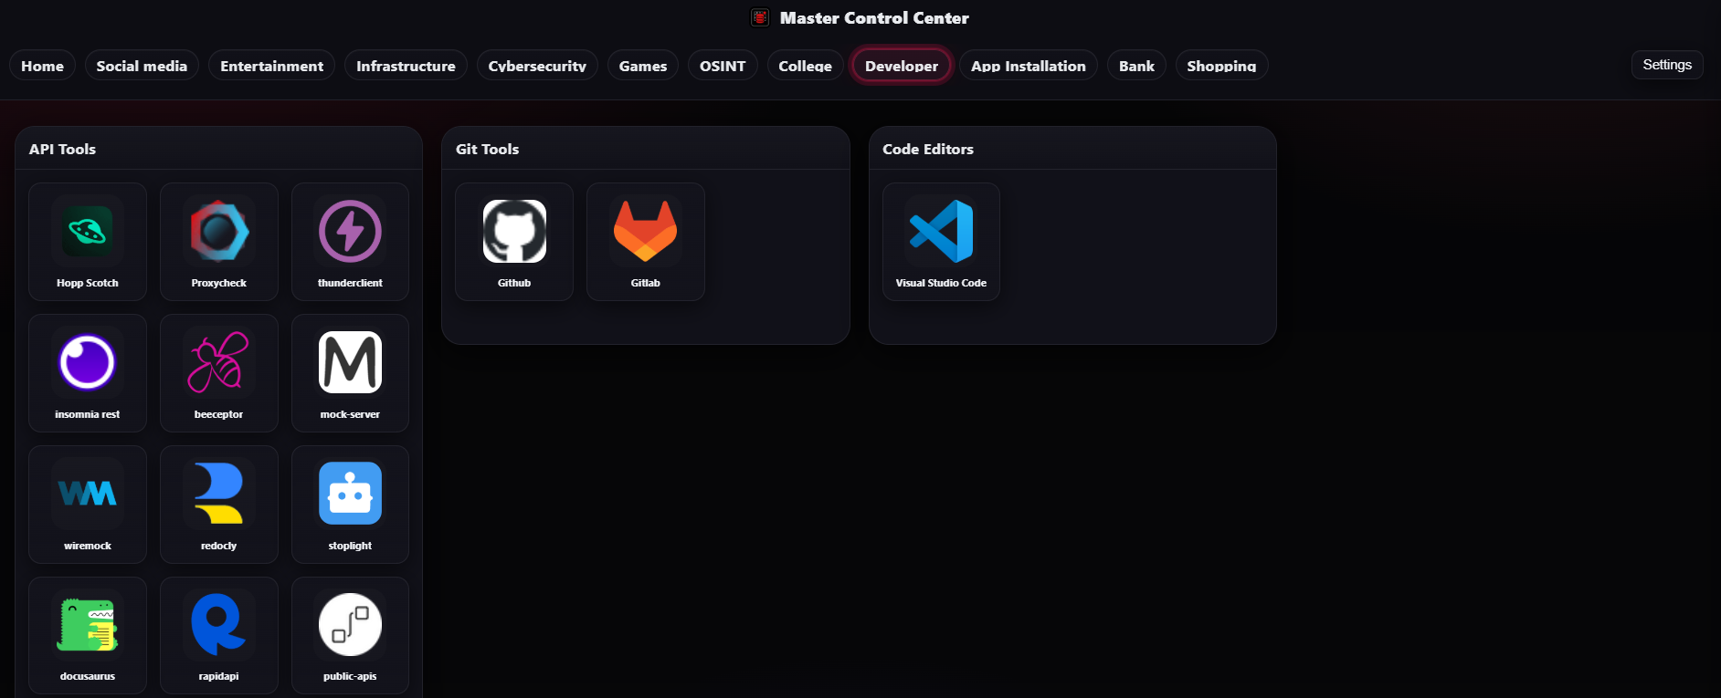Open wiremock WM icon
Screen dimensions: 1721x698
[88, 494]
